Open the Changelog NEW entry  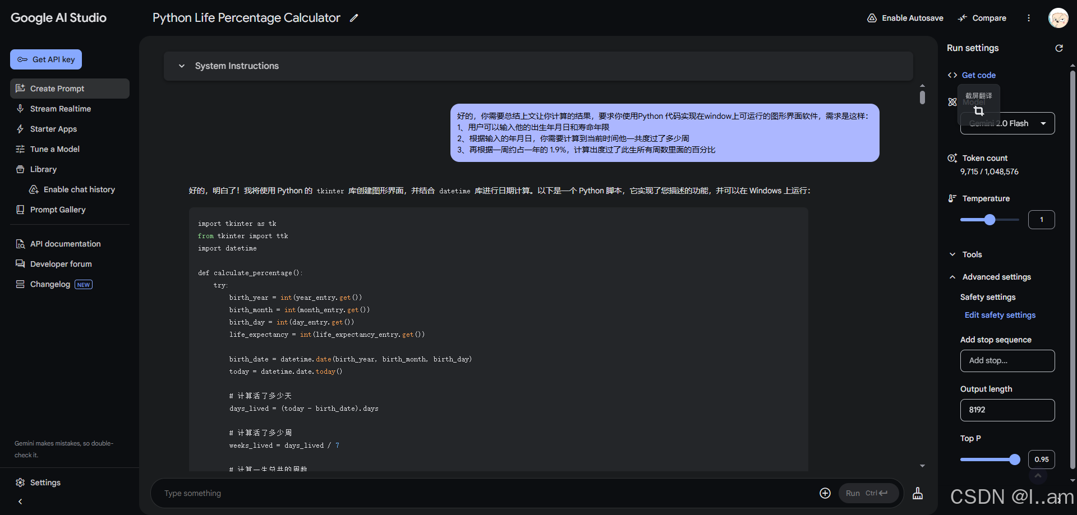pyautogui.click(x=70, y=284)
